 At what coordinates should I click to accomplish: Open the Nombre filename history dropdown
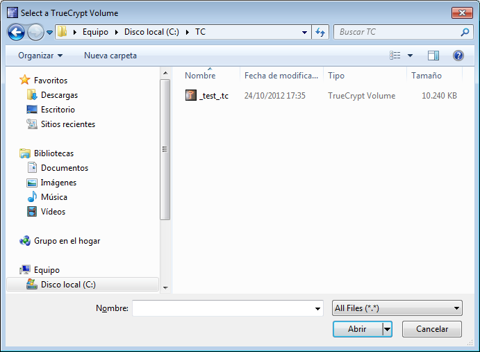(x=317, y=308)
